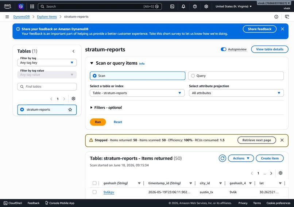Go to Explore items breadcrumb

tap(47, 17)
